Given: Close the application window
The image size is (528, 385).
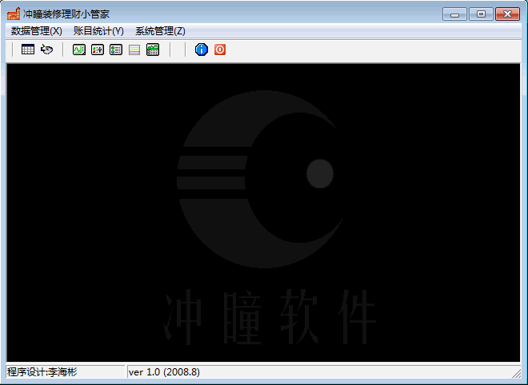Looking at the screenshot, I should coord(507,14).
